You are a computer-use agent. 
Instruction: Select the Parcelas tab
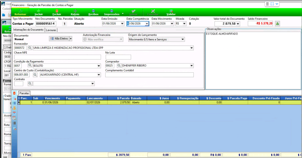point(24,93)
